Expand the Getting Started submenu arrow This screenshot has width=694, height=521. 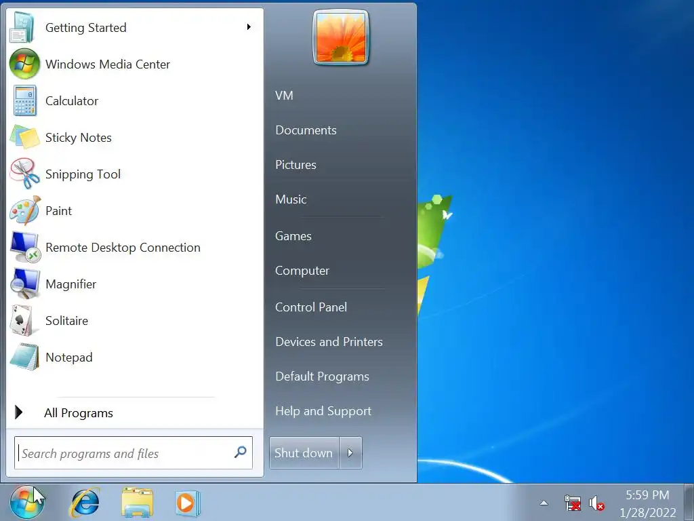click(249, 27)
